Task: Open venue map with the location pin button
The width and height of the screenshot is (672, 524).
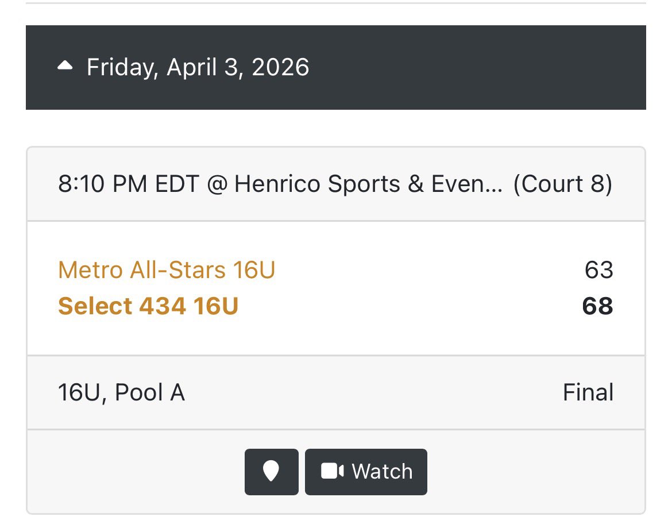Action: tap(271, 472)
